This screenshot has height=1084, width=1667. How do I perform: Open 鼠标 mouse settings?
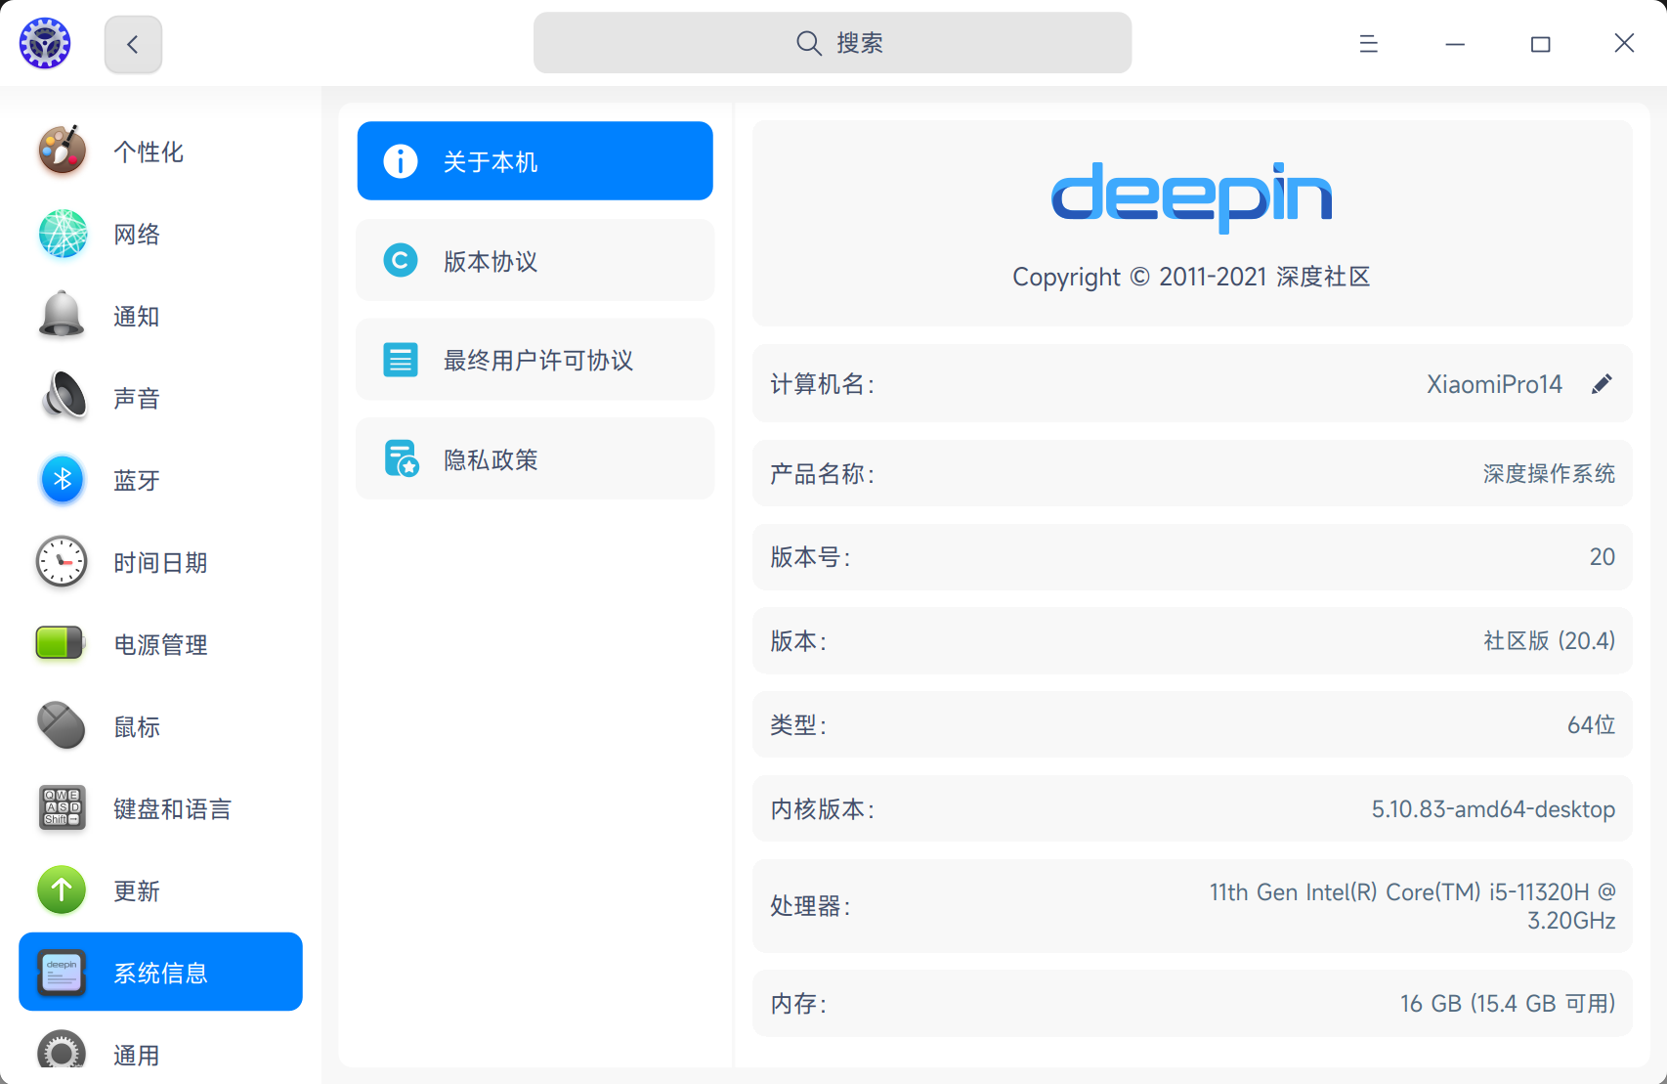tap(136, 726)
